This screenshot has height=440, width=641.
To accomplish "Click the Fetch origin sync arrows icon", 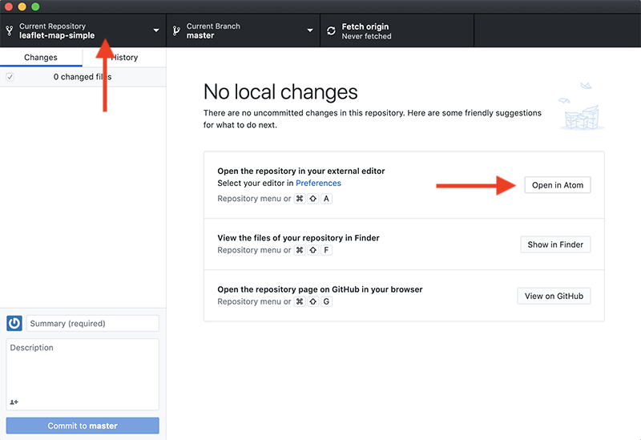I will click(331, 30).
